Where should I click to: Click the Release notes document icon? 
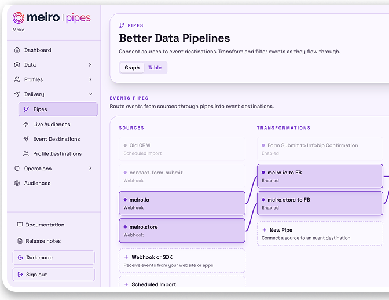(20, 241)
